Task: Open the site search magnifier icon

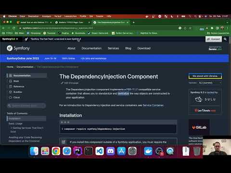Action: click(225, 39)
